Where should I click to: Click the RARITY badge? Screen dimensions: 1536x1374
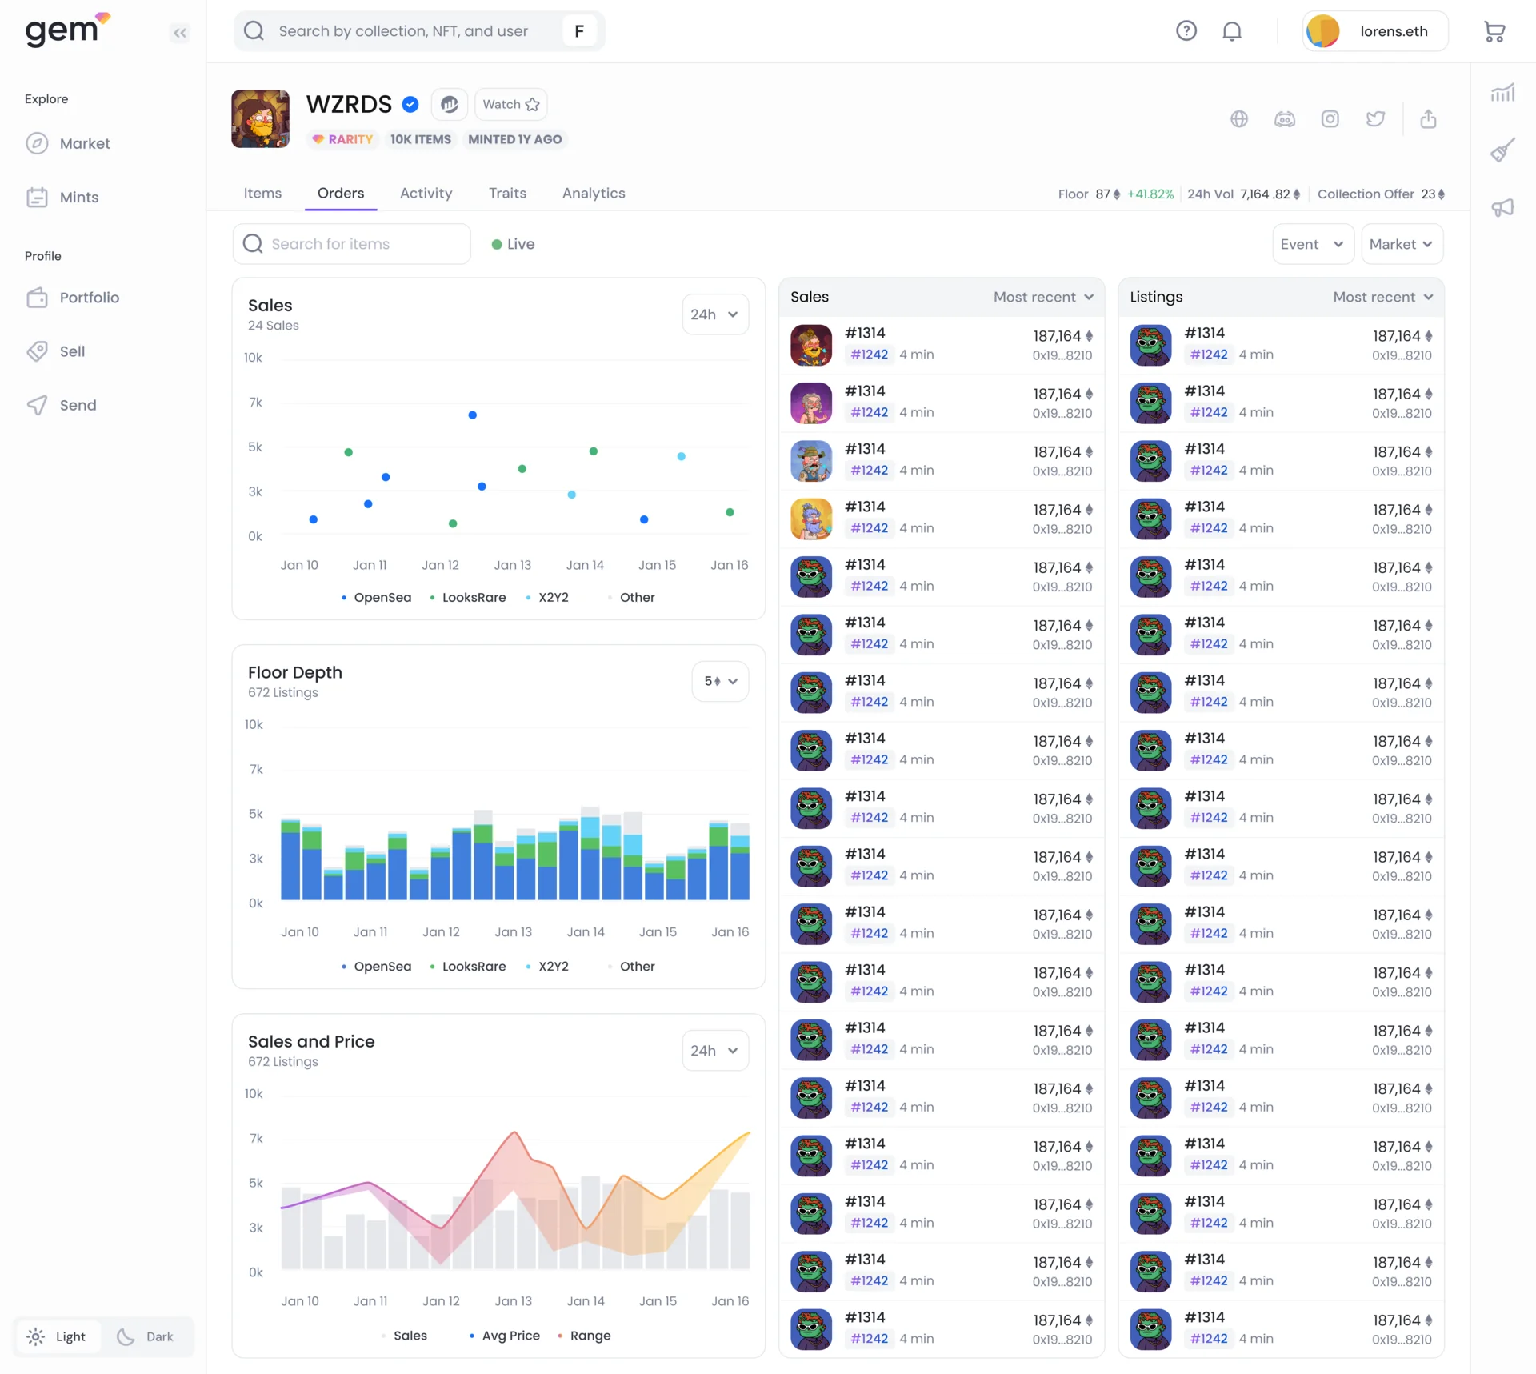[x=342, y=139]
